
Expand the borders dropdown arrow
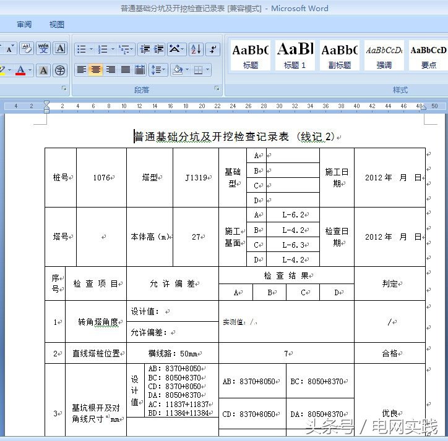tap(208, 70)
